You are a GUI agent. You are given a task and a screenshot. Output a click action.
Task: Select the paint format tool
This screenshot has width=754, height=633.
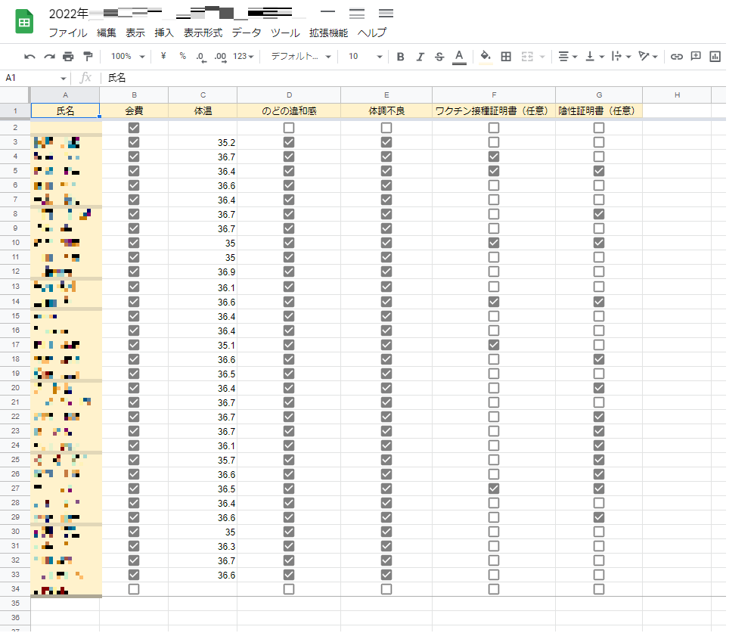coord(87,57)
